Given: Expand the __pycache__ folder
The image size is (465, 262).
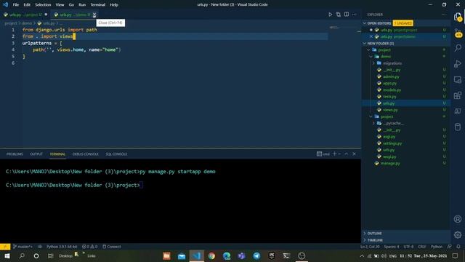Looking at the screenshot, I should [x=373, y=123].
